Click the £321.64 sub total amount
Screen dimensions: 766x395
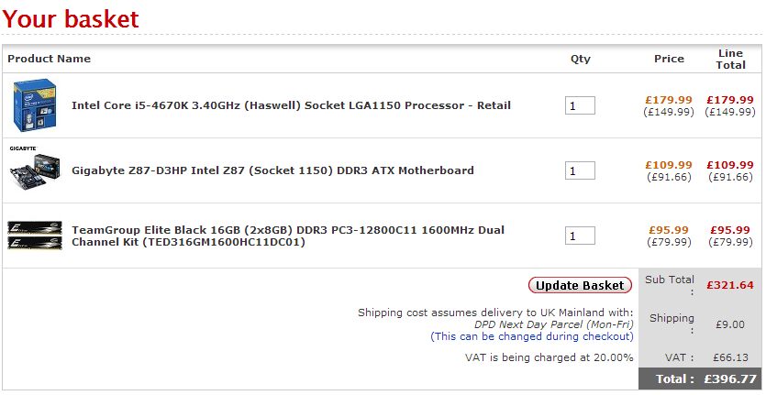pyautogui.click(x=730, y=285)
